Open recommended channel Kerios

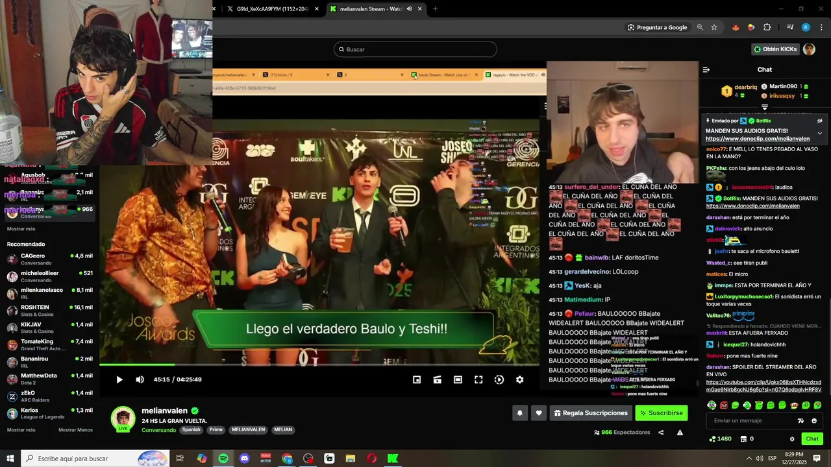point(49,413)
